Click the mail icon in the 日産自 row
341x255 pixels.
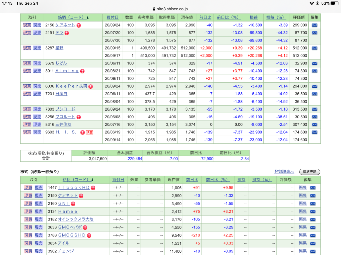[x=314, y=94]
